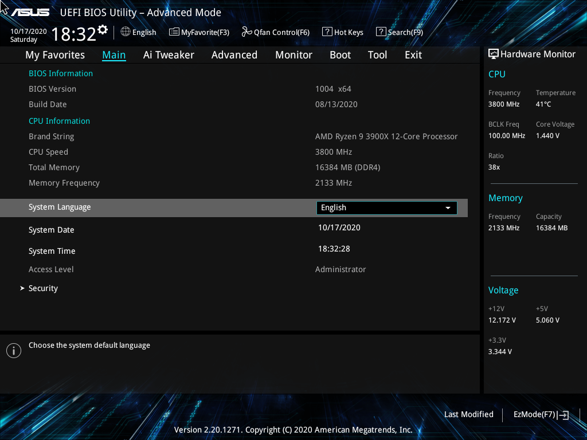Switch to the Ai Tweaker tab
The image size is (587, 440).
(169, 55)
